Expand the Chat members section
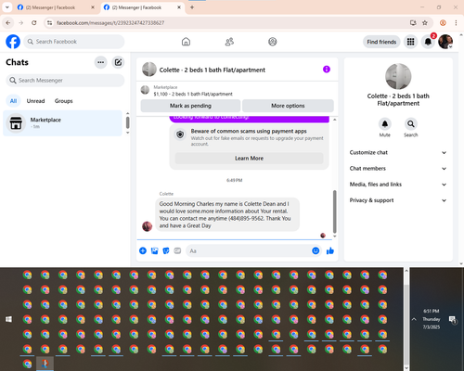The width and height of the screenshot is (464, 371). [398, 169]
